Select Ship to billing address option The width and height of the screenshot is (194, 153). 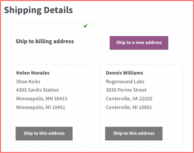click(52, 40)
